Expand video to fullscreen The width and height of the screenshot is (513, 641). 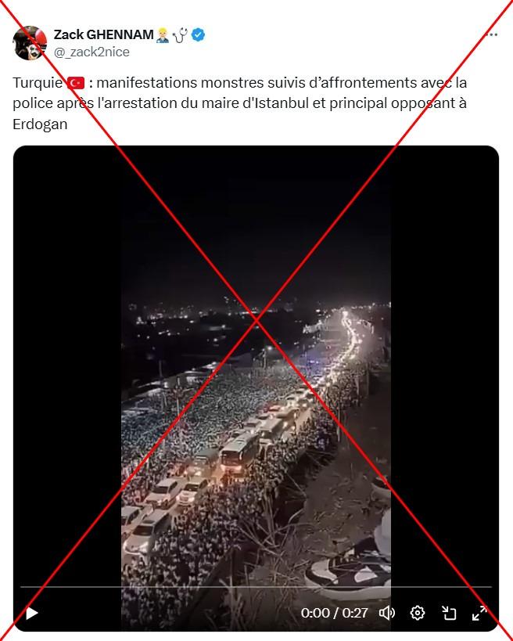coord(479,613)
